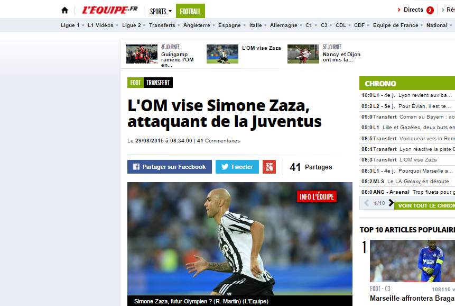Go to previous Chrono page arrow
Image resolution: width=455 pixels, height=306 pixels.
click(367, 203)
